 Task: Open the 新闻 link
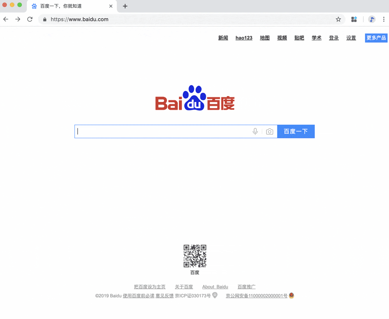pos(223,38)
